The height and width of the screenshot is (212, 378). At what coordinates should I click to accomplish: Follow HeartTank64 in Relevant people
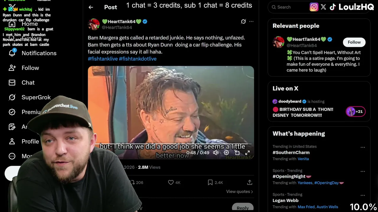pyautogui.click(x=354, y=42)
